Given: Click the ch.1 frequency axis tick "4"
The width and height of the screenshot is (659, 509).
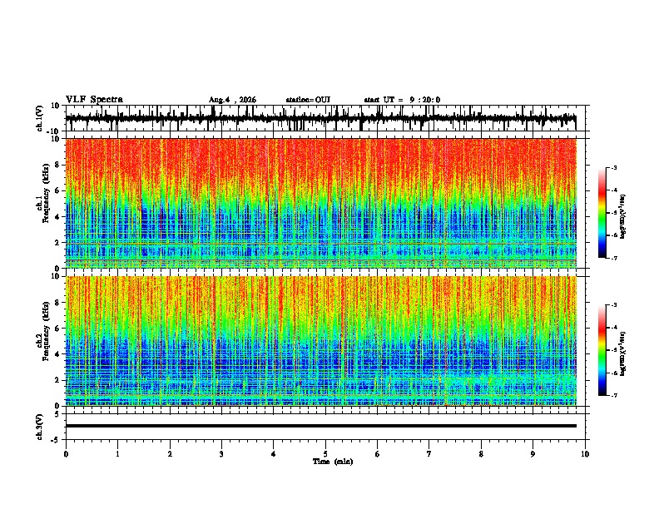Looking at the screenshot, I should point(57,217).
